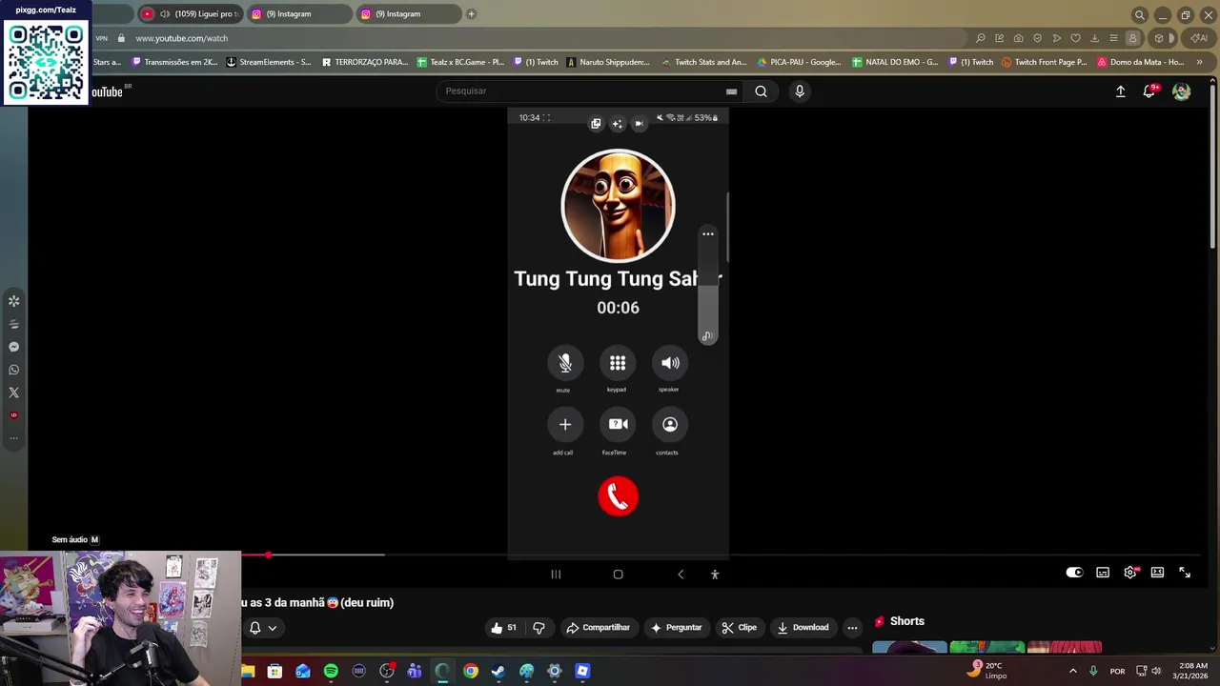
Task: Open the Shorts section heading
Action: [x=906, y=621]
